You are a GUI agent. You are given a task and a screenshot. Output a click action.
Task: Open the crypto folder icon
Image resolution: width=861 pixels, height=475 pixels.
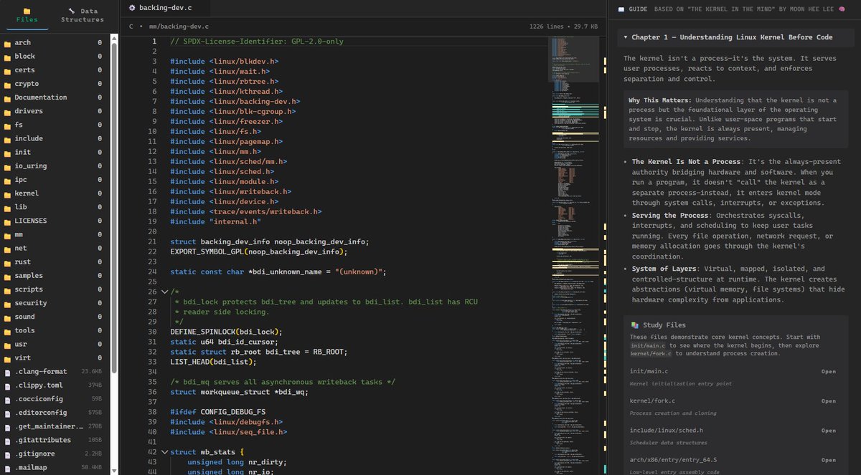pyautogui.click(x=7, y=84)
